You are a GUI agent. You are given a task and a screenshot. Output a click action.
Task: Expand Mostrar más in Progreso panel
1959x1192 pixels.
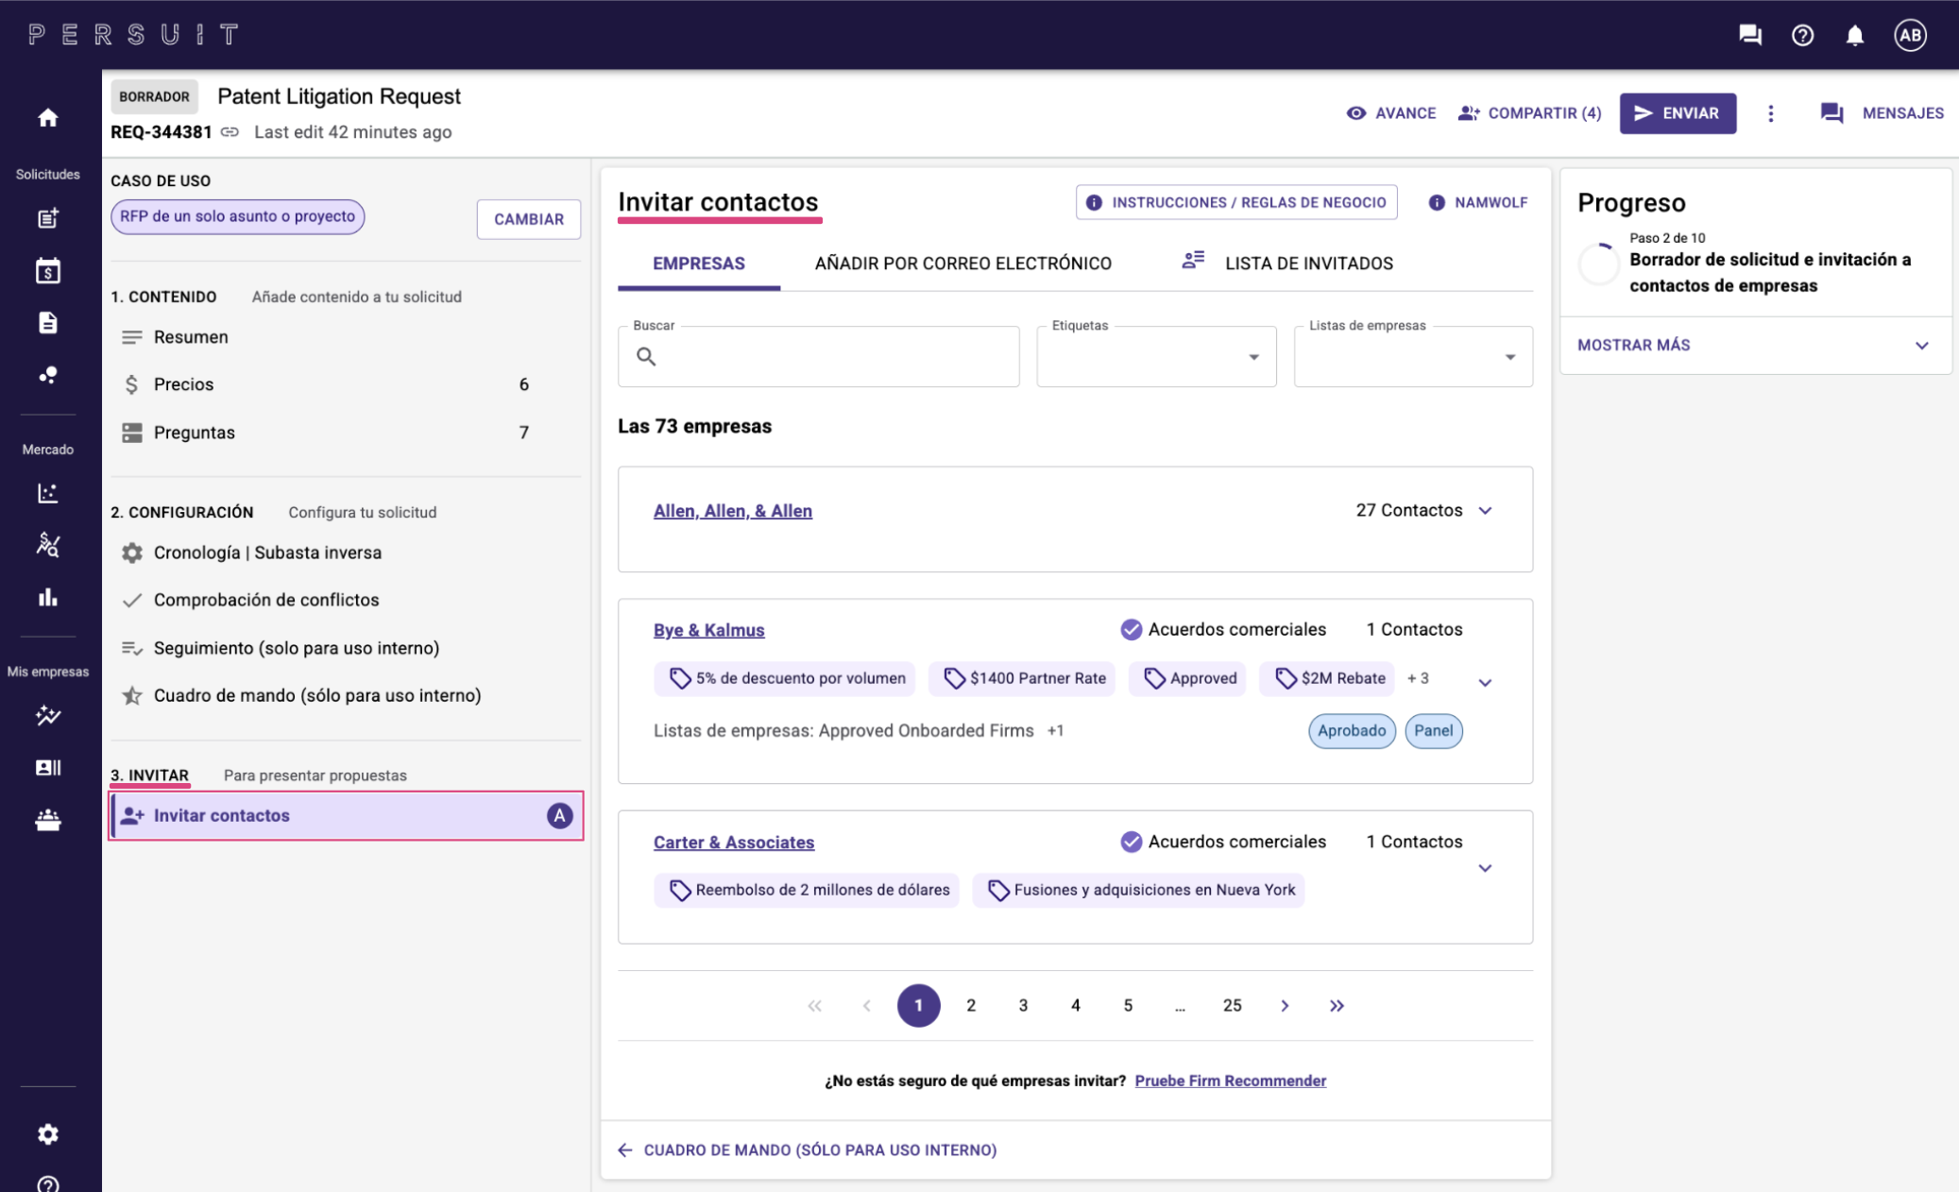1754,346
